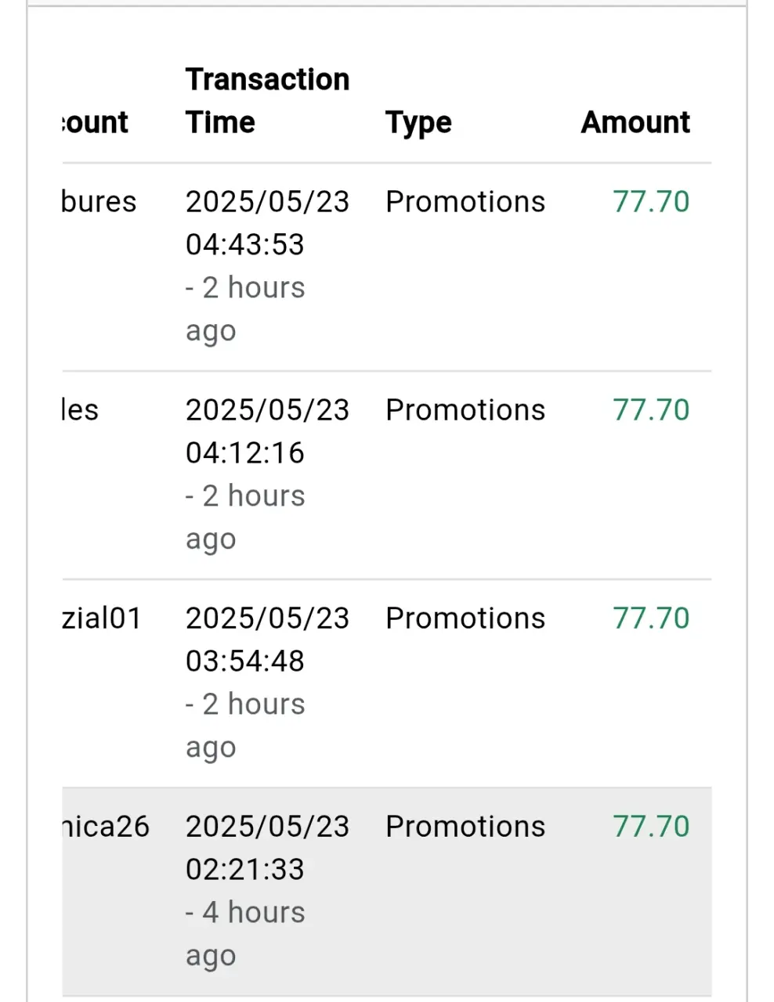774x1002 pixels.
Task: Click the Amount column header
Action: (635, 122)
